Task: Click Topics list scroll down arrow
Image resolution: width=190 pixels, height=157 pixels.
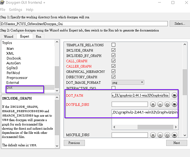Action: [57, 90]
